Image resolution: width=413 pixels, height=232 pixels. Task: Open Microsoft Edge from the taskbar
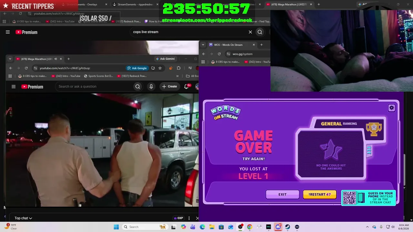pyautogui.click(x=202, y=227)
